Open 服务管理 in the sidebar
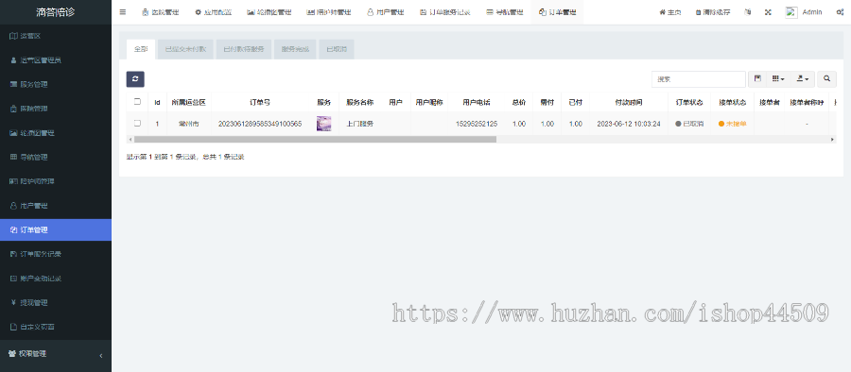 click(56, 85)
